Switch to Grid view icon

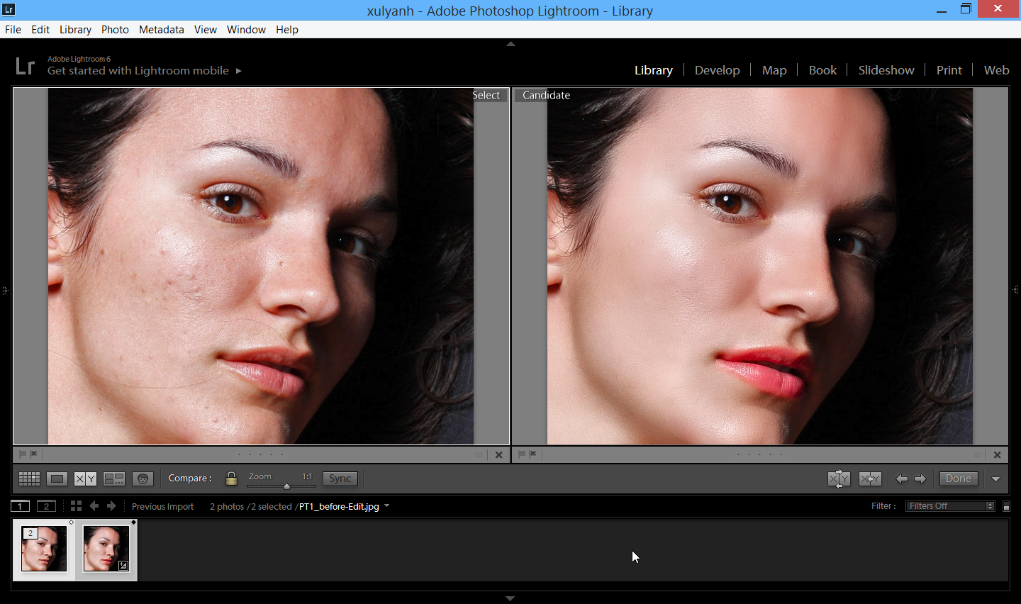[x=29, y=479]
